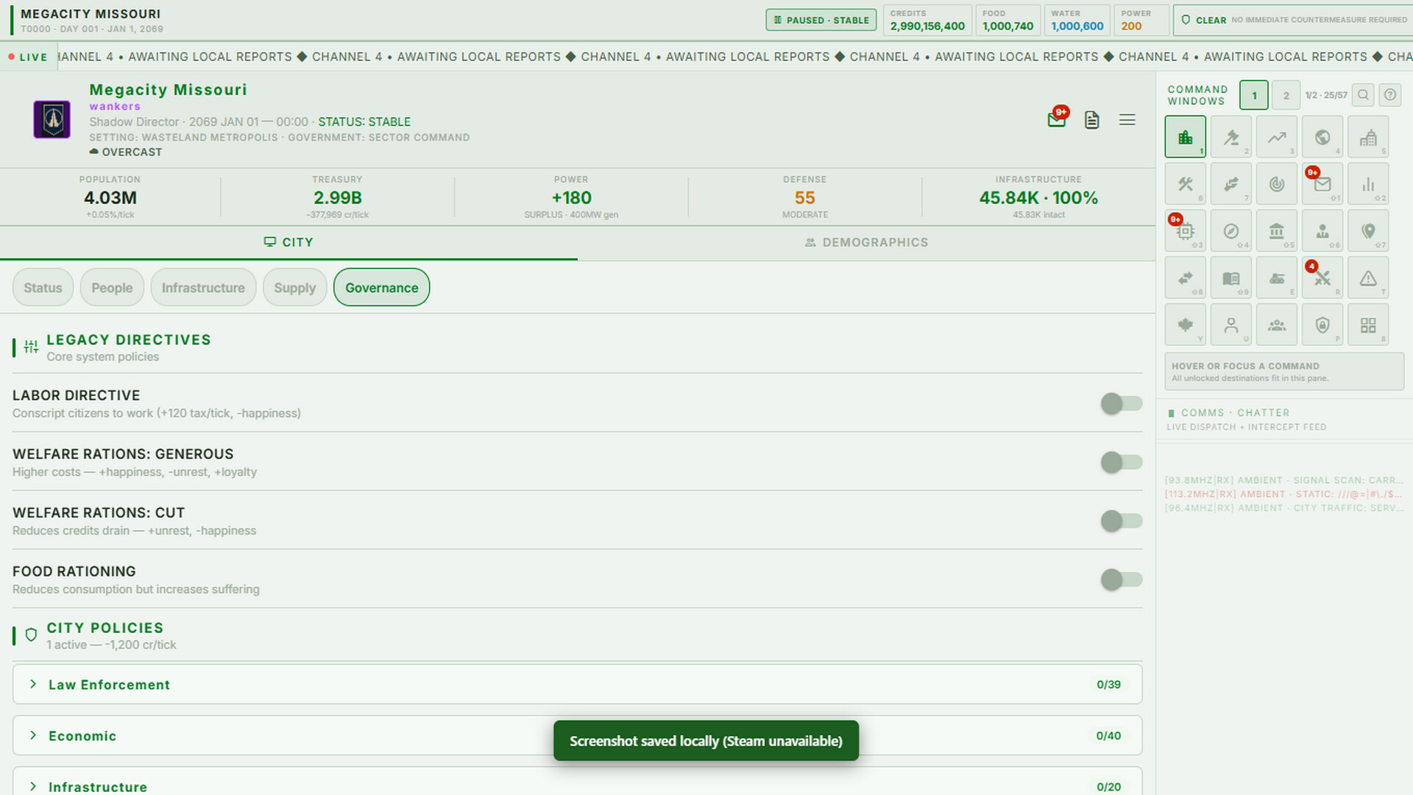The height and width of the screenshot is (795, 1413).
Task: Open the bank building command window
Action: (1276, 231)
